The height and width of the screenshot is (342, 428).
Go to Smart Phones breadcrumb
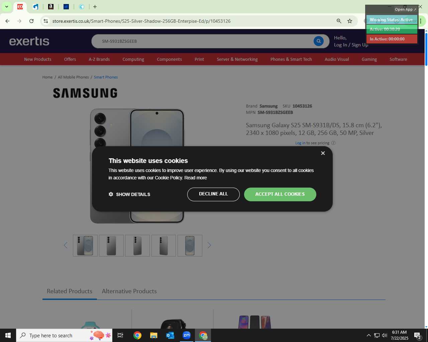click(x=106, y=77)
